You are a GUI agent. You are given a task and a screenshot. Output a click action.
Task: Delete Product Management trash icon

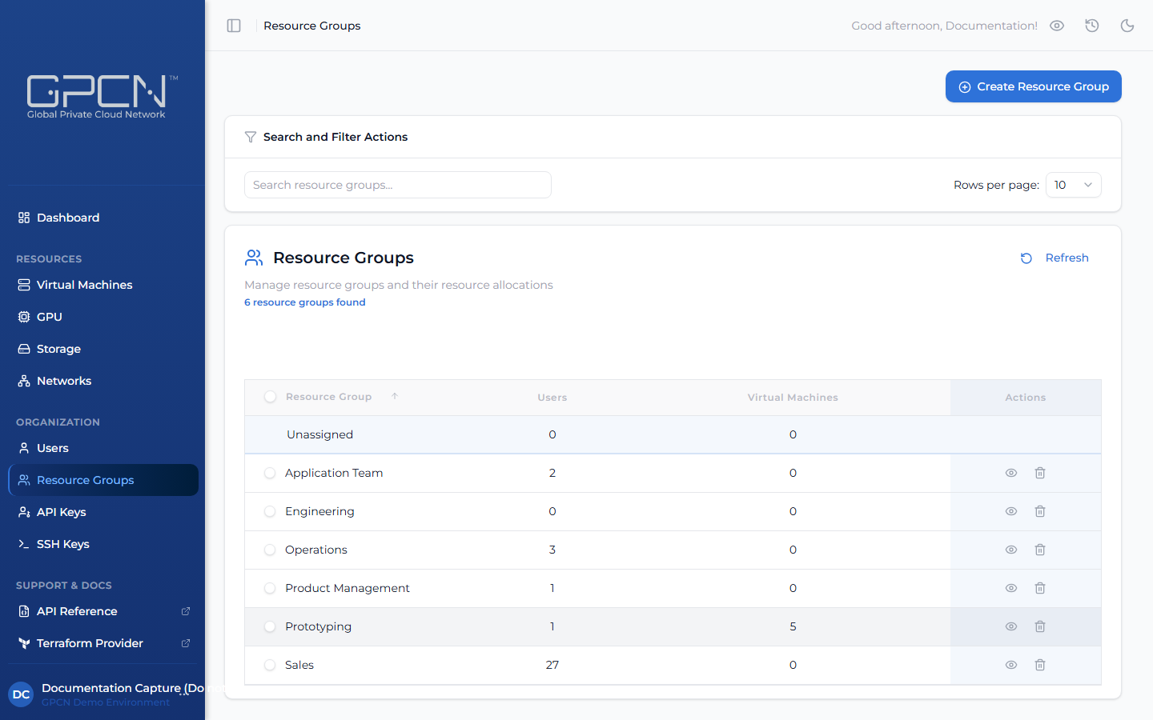[x=1040, y=588]
